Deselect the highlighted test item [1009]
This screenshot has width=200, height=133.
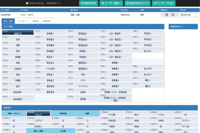click(38, 113)
